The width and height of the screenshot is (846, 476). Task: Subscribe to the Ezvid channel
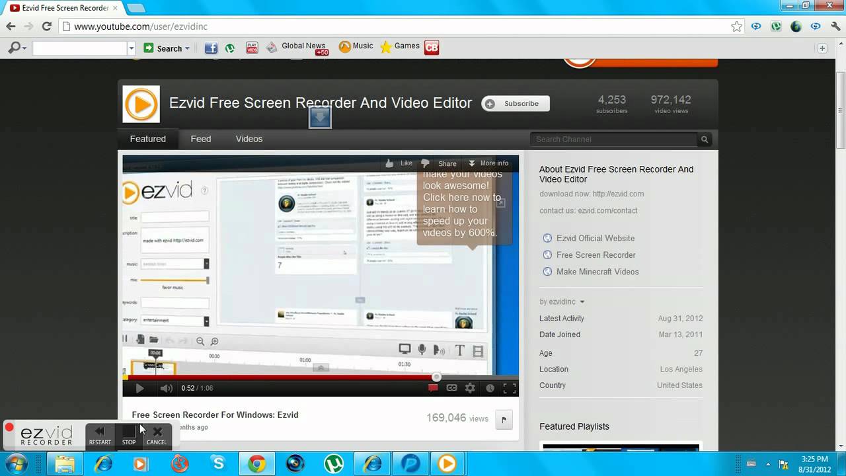click(x=516, y=103)
